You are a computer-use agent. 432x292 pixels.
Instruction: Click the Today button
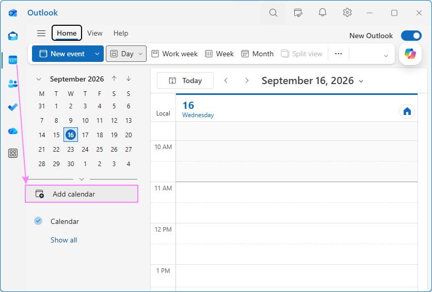(x=185, y=80)
